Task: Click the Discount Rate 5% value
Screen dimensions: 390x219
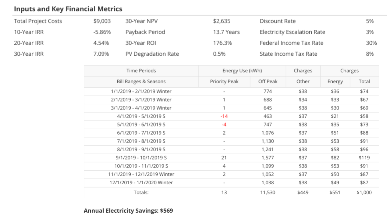Action: coord(370,21)
